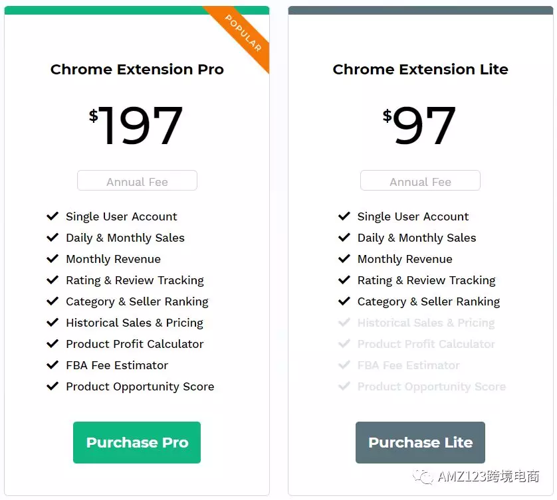Click checkmark beside Pro Single User Account
Viewport: 557px width, 500px height.
coord(53,216)
